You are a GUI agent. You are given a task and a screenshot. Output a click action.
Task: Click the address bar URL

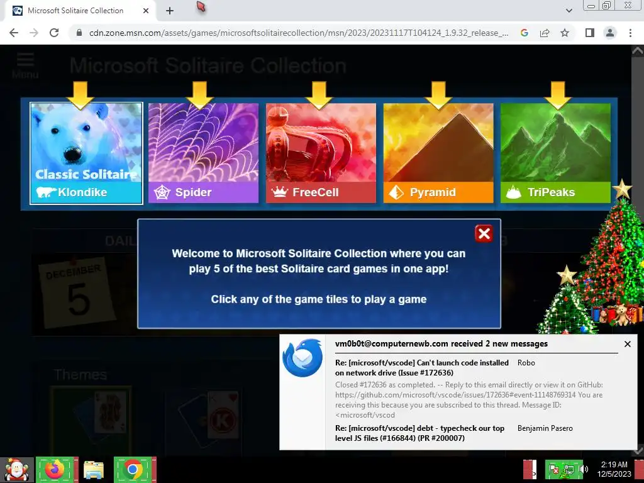point(299,33)
